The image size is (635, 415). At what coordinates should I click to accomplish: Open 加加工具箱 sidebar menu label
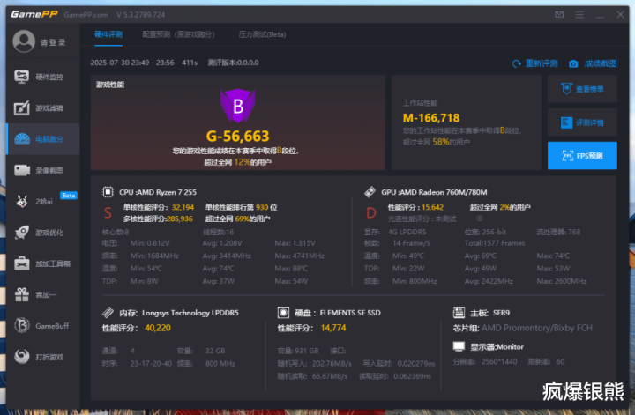53,263
